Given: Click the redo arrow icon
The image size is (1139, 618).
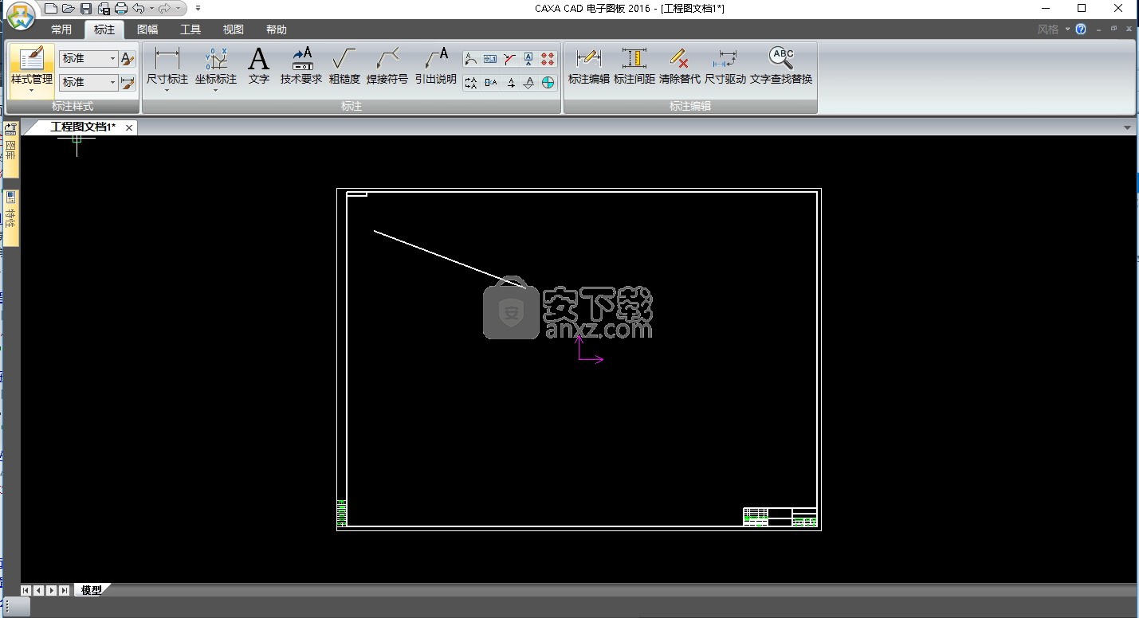Looking at the screenshot, I should 165,9.
